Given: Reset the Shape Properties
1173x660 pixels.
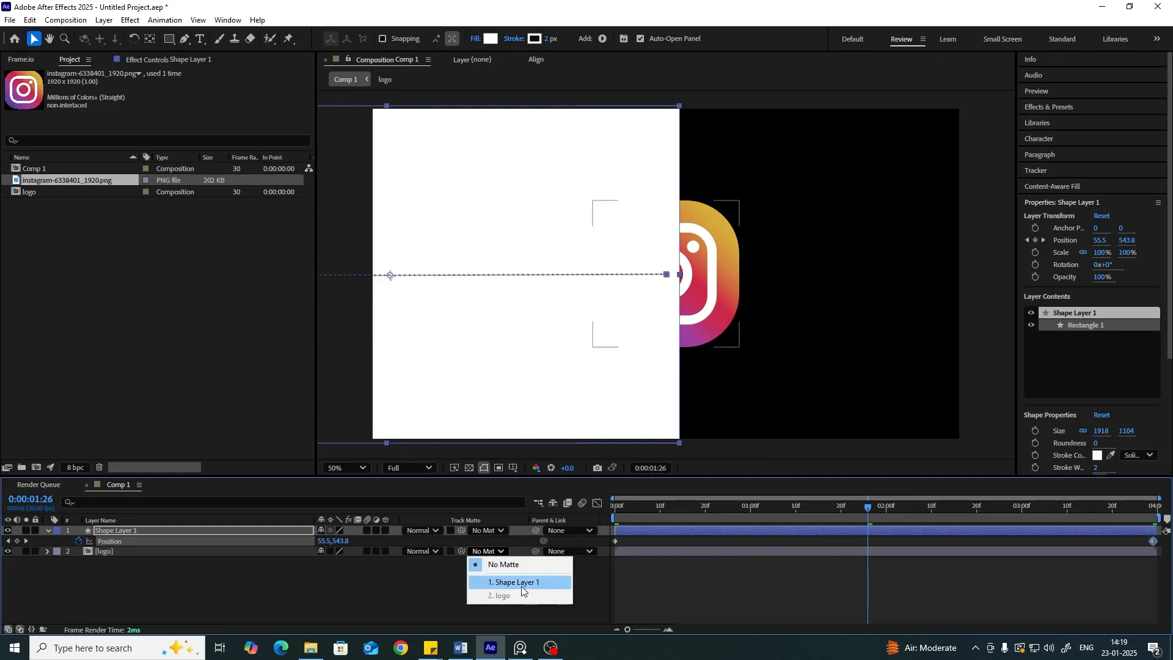Looking at the screenshot, I should coord(1102,416).
